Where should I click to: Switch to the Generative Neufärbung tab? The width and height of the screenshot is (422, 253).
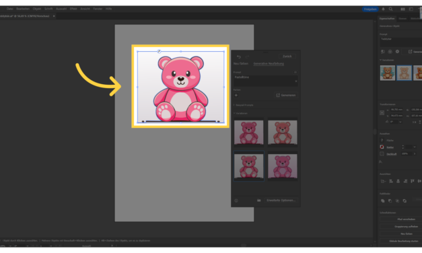[269, 64]
